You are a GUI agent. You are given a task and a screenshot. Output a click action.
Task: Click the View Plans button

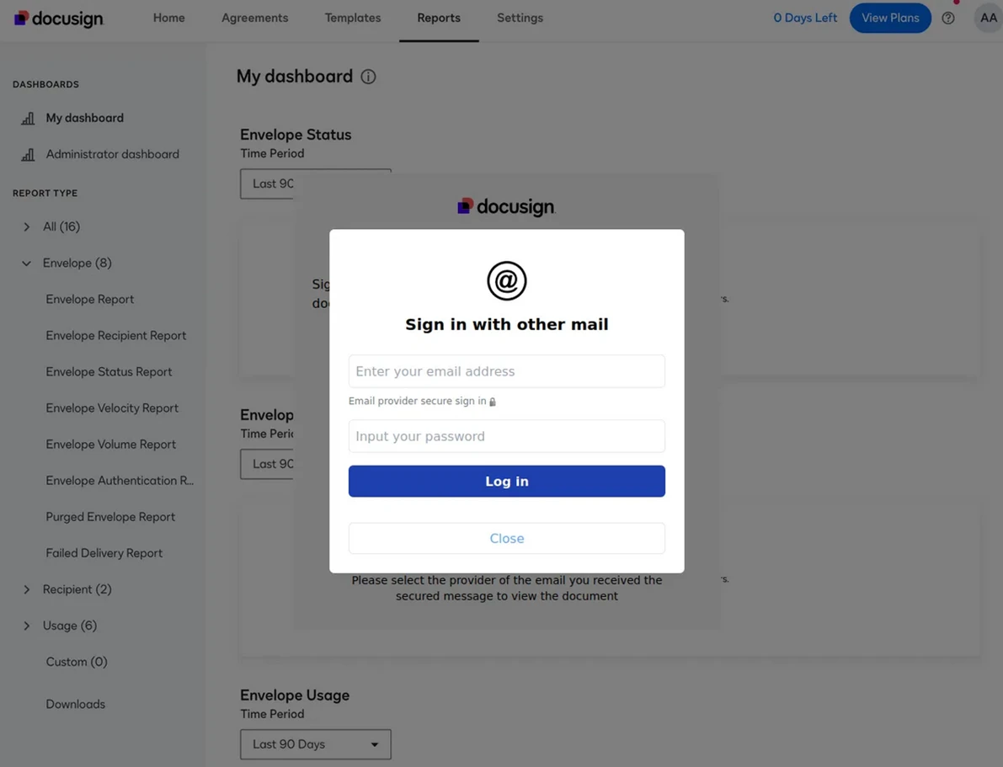pos(889,18)
